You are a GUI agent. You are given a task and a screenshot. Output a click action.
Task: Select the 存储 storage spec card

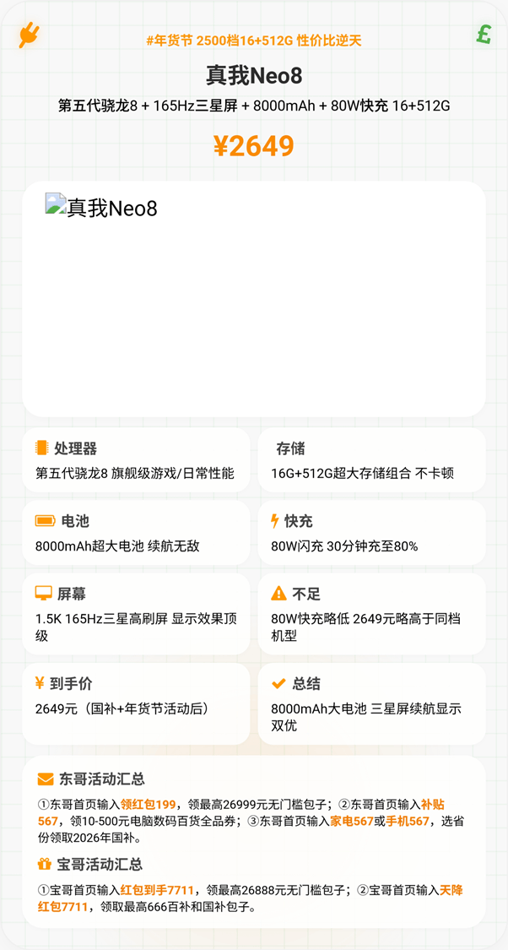pyautogui.click(x=371, y=460)
